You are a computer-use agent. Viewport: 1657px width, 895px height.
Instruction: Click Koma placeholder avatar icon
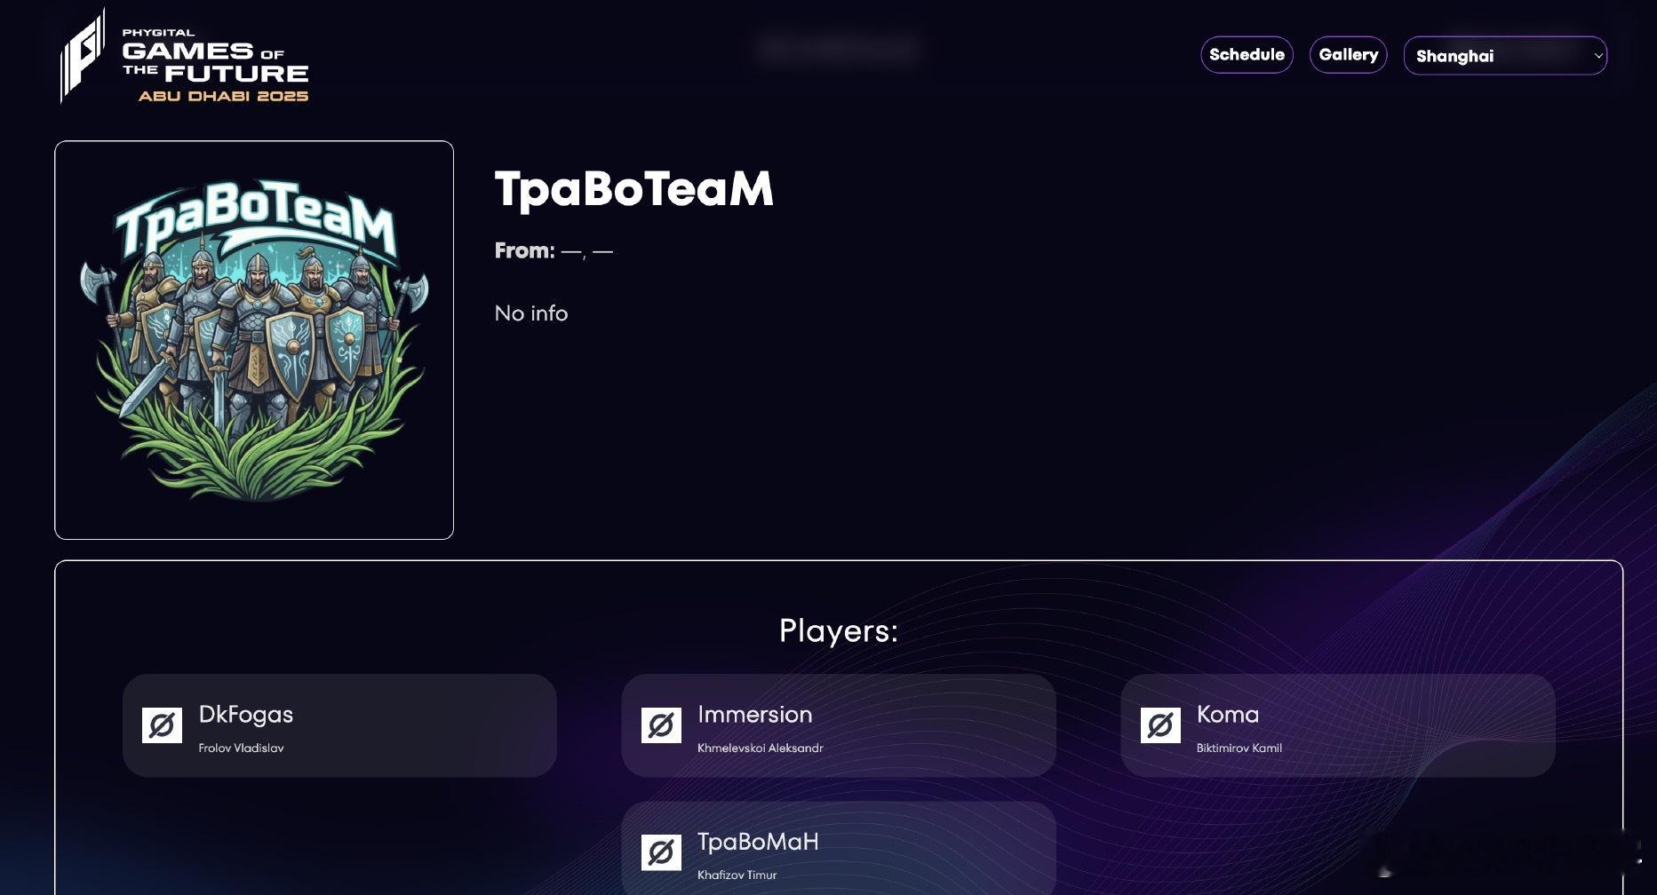(1160, 725)
